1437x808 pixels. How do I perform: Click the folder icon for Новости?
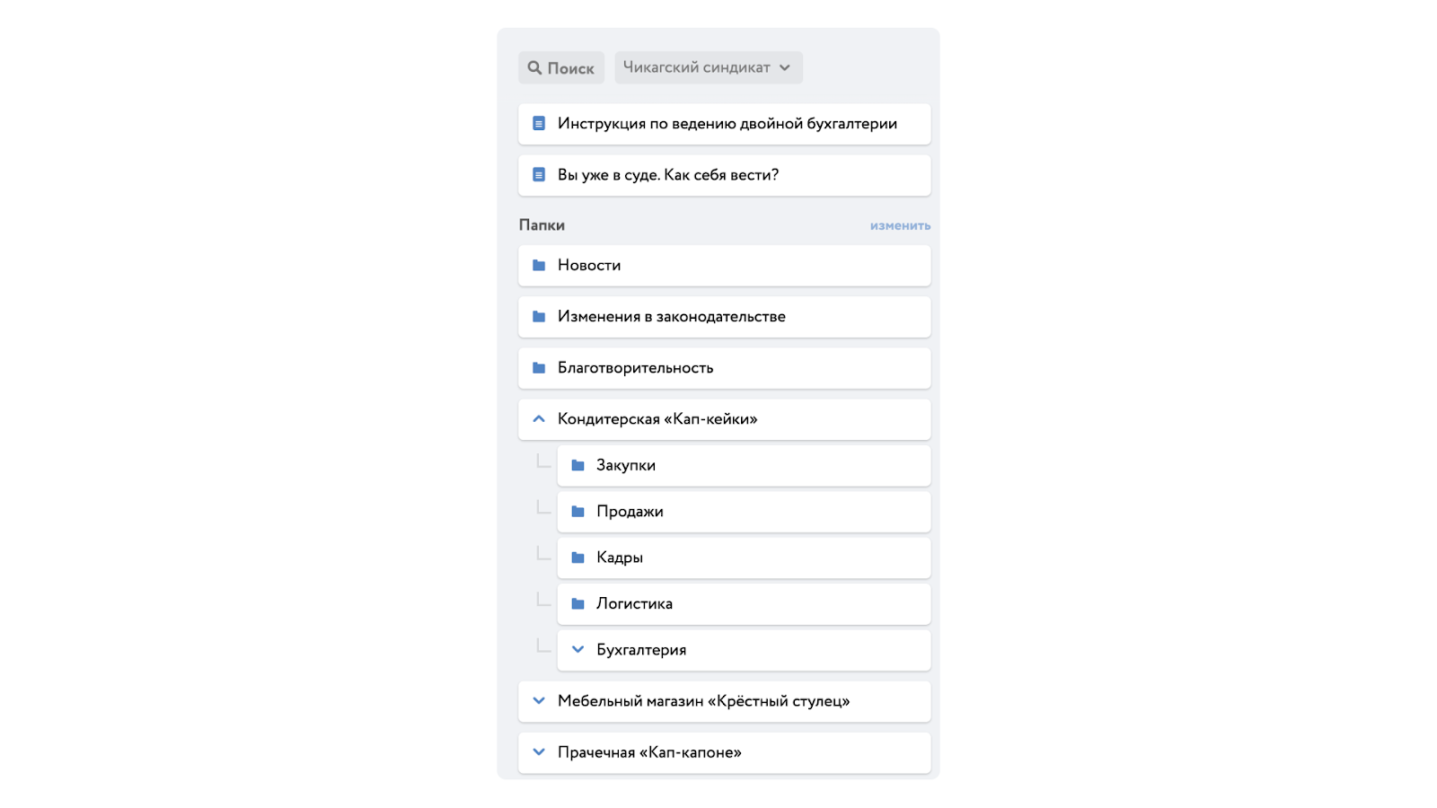click(539, 265)
